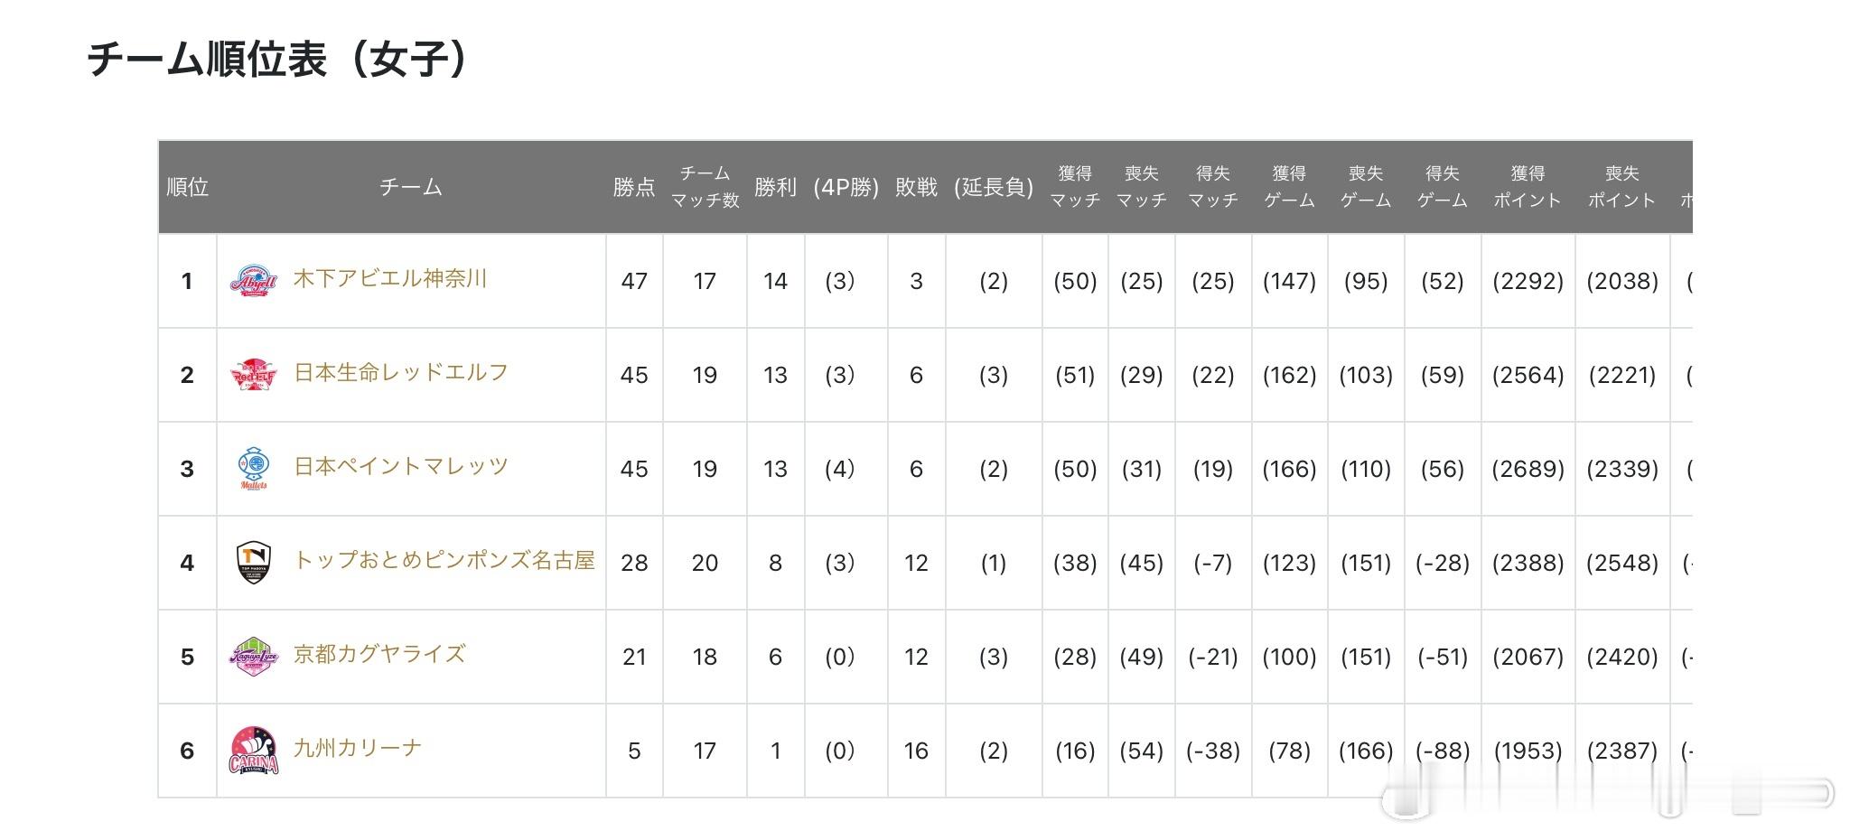Open the 木下アビエル神奈川 team link
Image resolution: width=1850 pixels, height=840 pixels.
(390, 278)
